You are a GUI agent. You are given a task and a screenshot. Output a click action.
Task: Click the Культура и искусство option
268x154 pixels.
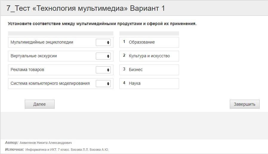pyautogui.click(x=149, y=56)
